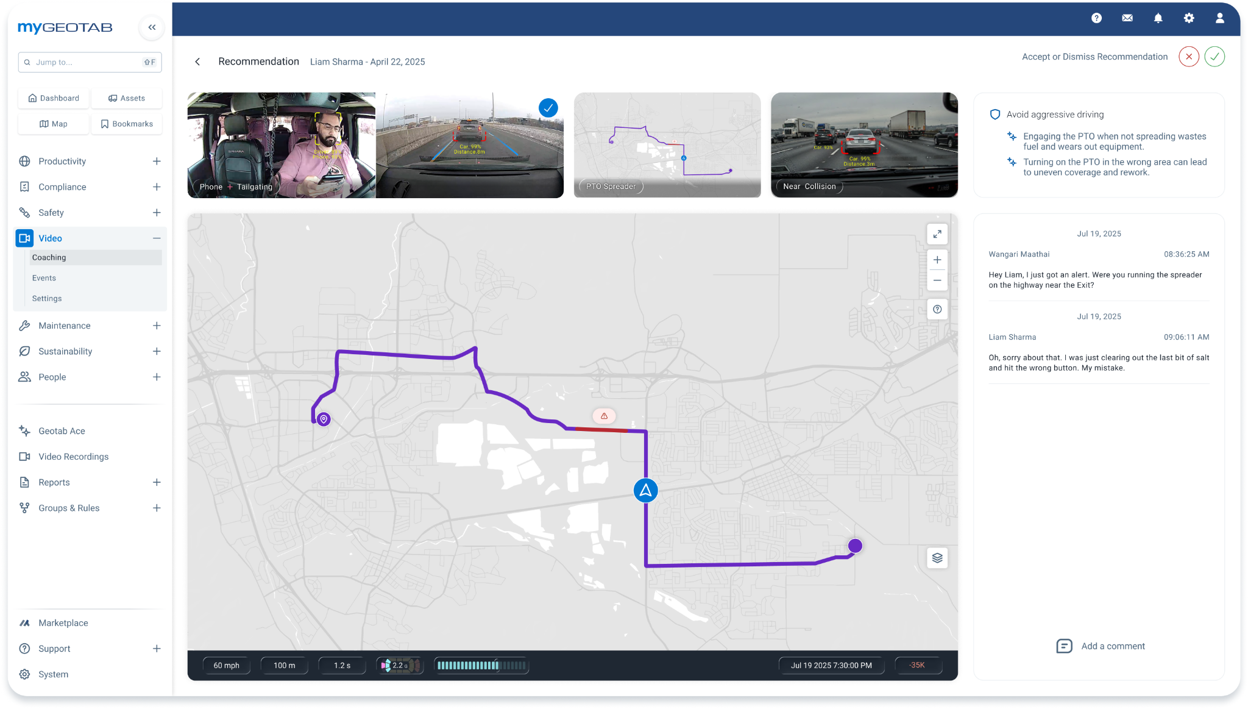Click the Jul 19 2025 7:30:00 PM timestamp
This screenshot has width=1248, height=709.
(831, 666)
